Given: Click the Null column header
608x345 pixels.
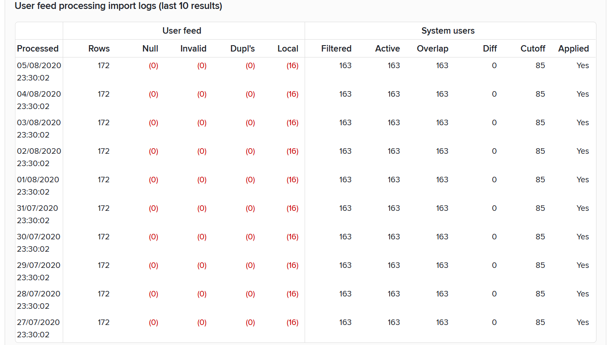Looking at the screenshot, I should tap(150, 49).
